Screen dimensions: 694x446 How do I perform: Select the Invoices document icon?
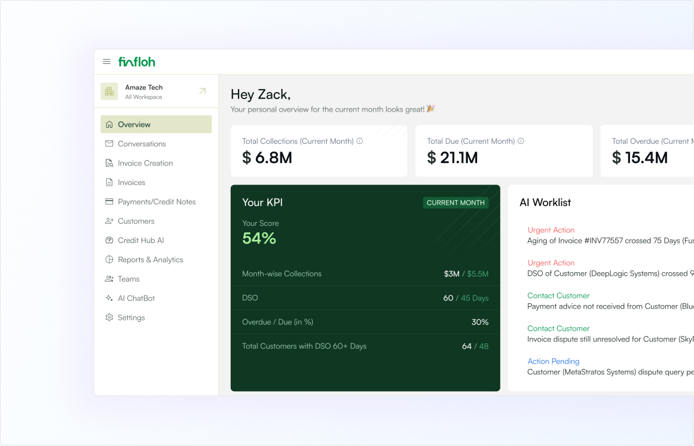pos(109,182)
